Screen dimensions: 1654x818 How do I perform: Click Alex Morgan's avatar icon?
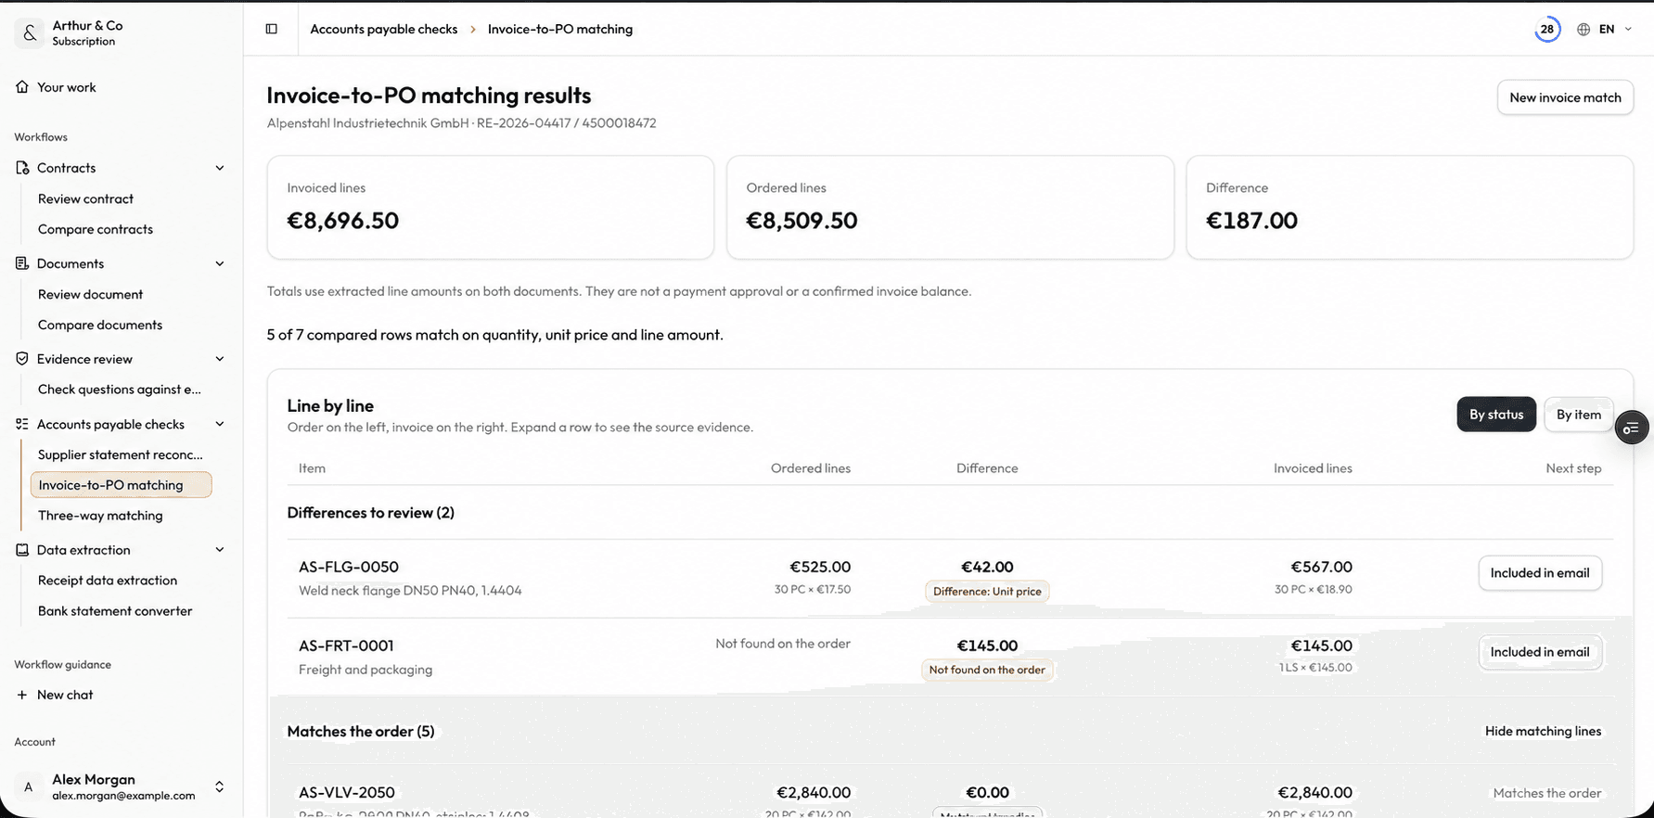(x=29, y=786)
